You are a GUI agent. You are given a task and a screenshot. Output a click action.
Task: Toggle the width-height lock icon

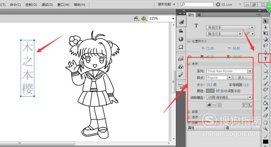click(x=190, y=56)
